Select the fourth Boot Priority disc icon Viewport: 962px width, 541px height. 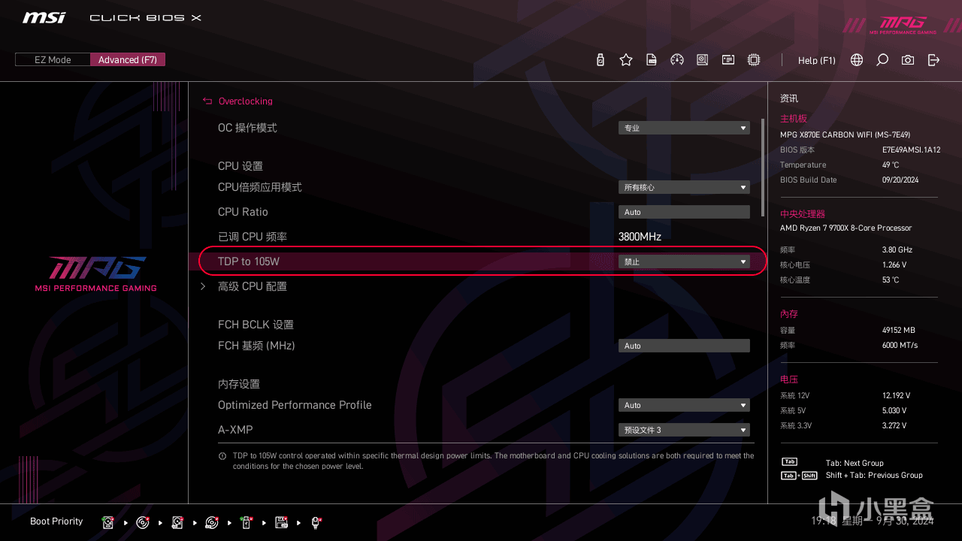pyautogui.click(x=212, y=522)
